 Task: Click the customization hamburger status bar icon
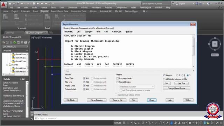click(x=221, y=123)
